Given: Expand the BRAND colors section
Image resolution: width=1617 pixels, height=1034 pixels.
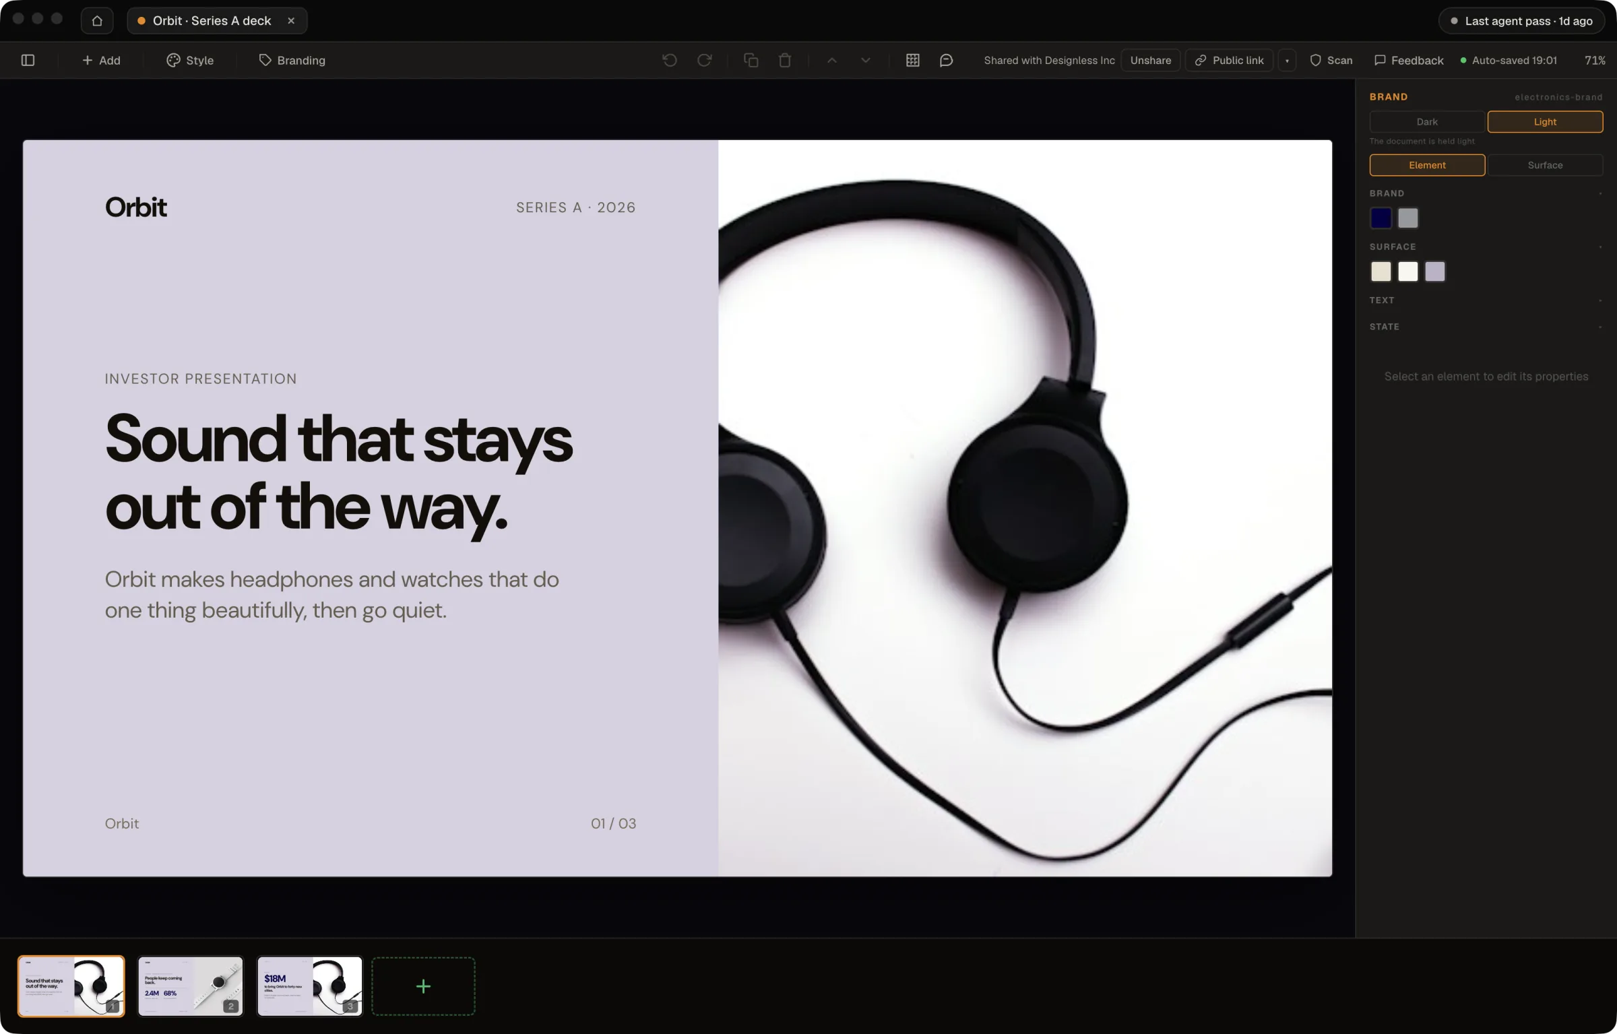Looking at the screenshot, I should pyautogui.click(x=1486, y=193).
